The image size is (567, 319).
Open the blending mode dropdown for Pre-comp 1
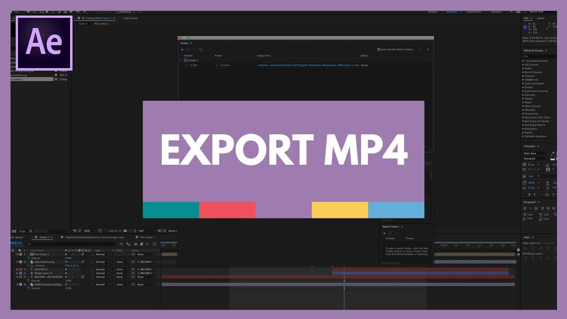click(x=102, y=254)
